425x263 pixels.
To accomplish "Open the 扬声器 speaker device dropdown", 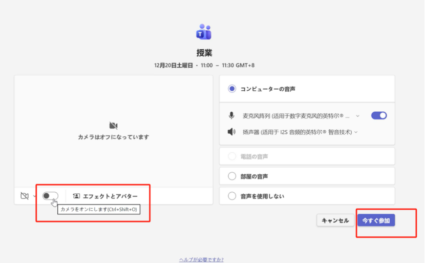I will (x=356, y=132).
